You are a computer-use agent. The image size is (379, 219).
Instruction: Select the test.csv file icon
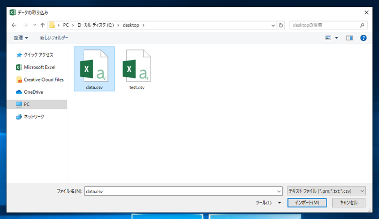137,65
